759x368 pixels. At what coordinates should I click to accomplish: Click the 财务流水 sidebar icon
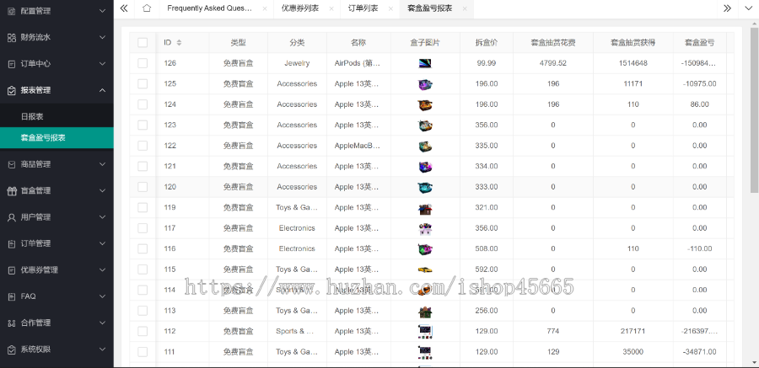(x=12, y=37)
